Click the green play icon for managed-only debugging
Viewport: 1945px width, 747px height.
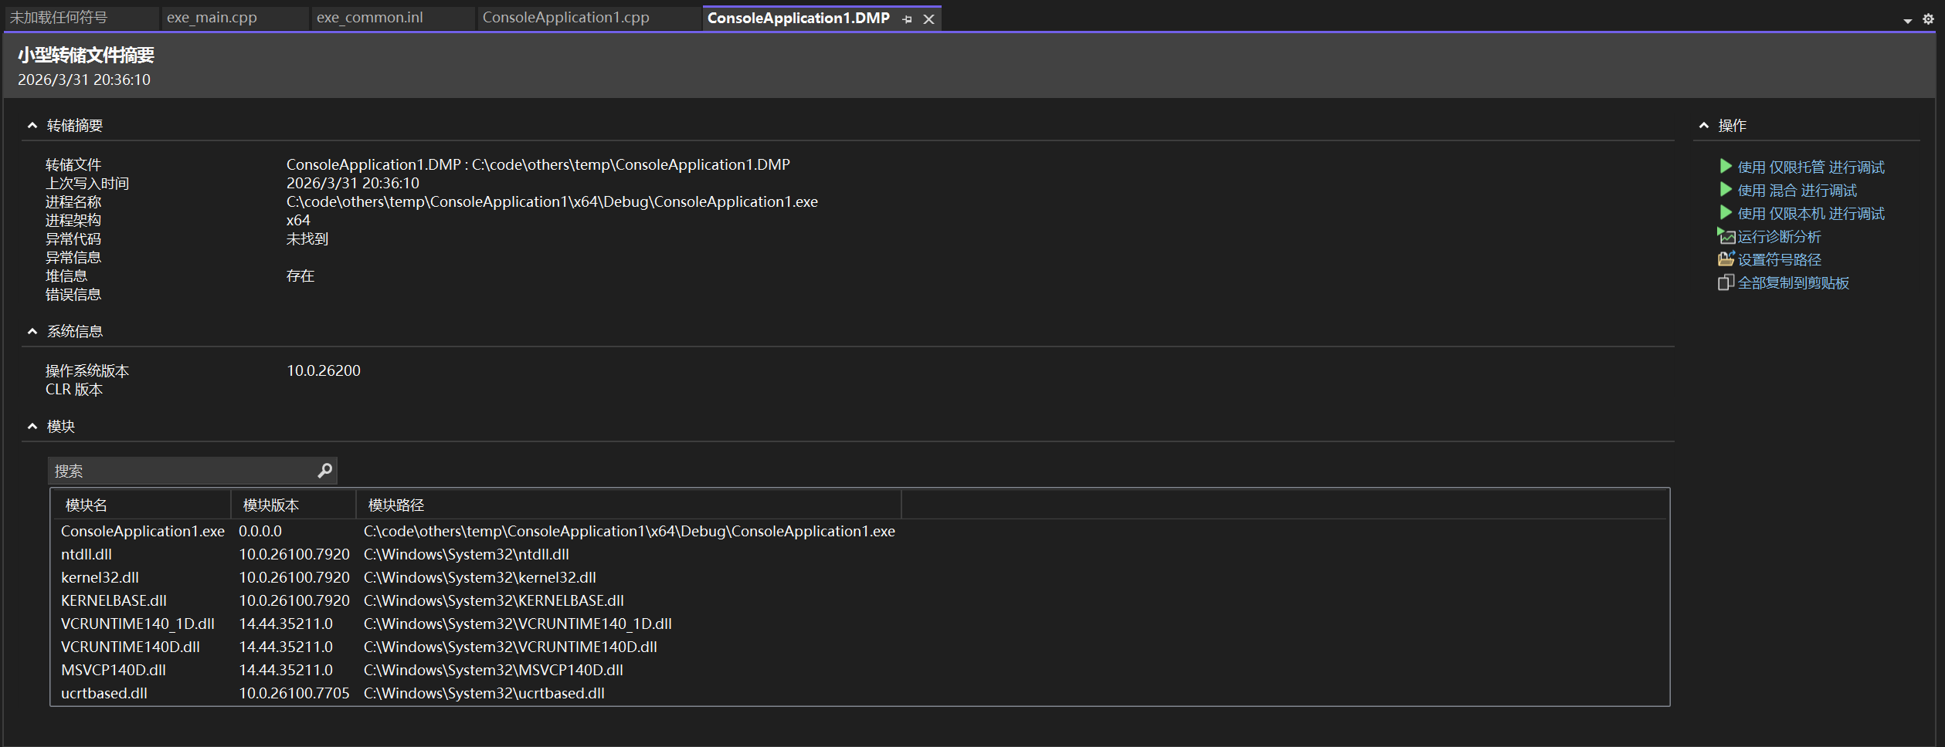click(1725, 167)
